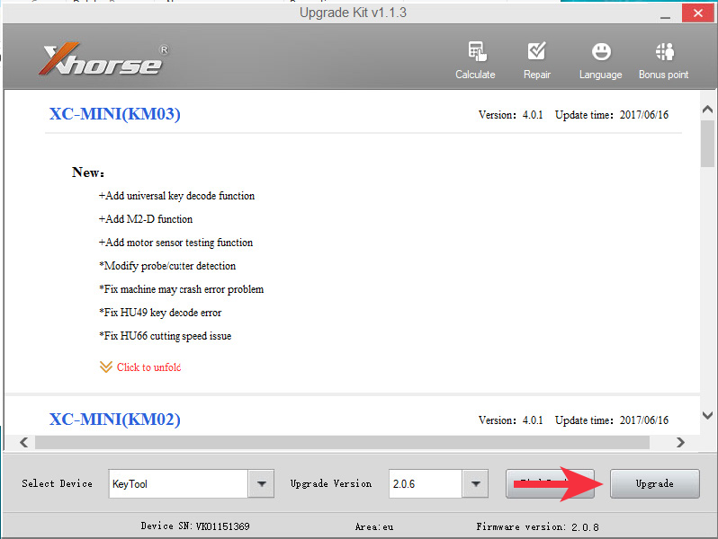This screenshot has width=718, height=539.
Task: Click vertical scrollbar down arrow
Action: tap(707, 415)
